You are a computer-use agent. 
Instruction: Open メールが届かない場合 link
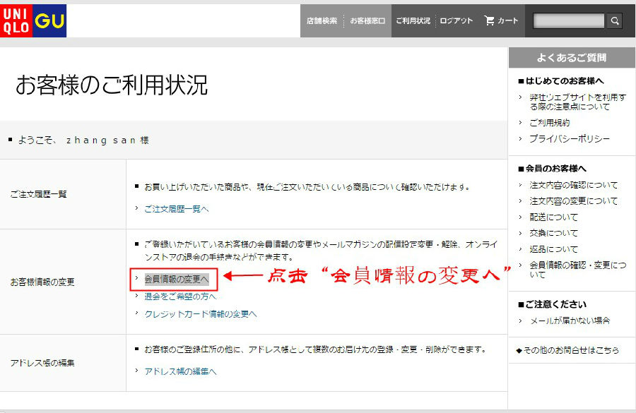coord(570,321)
